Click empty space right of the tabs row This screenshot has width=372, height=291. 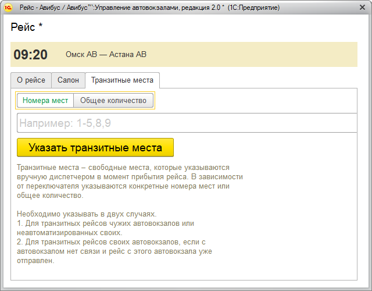point(262,80)
